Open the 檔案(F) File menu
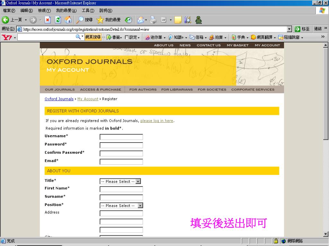The width and height of the screenshot is (329, 246). [9, 11]
